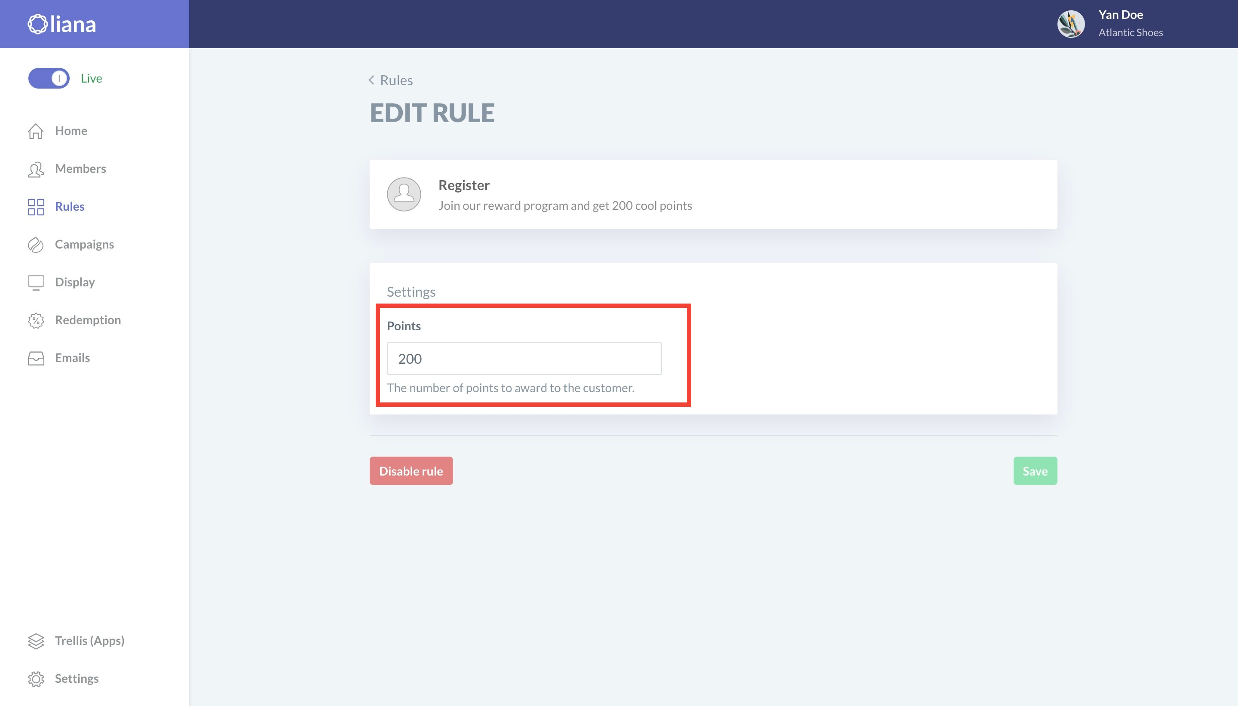The image size is (1238, 706).
Task: Open Yan Doe profile avatar
Action: (1071, 24)
